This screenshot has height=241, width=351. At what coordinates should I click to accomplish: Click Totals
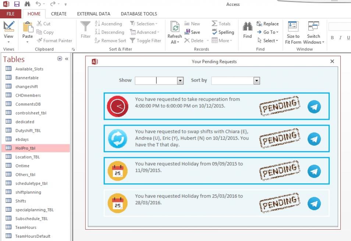click(x=221, y=24)
